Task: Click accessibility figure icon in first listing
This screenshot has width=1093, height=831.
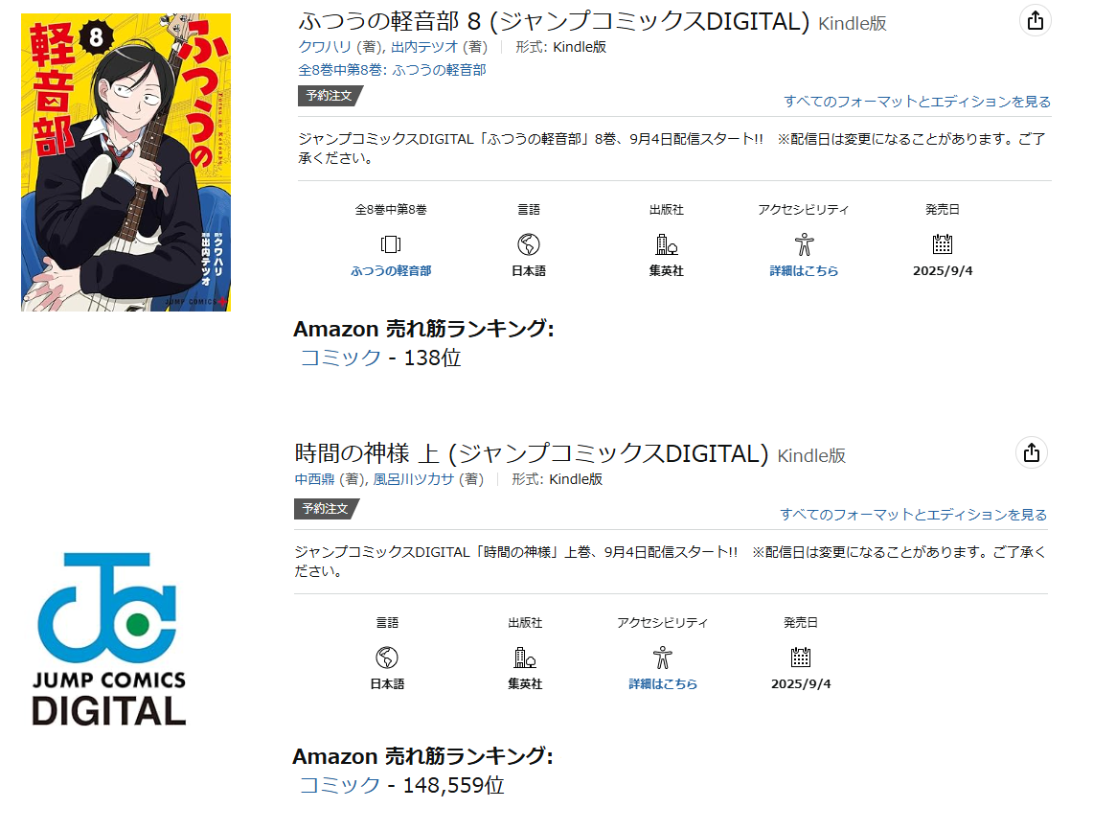Action: [x=804, y=244]
